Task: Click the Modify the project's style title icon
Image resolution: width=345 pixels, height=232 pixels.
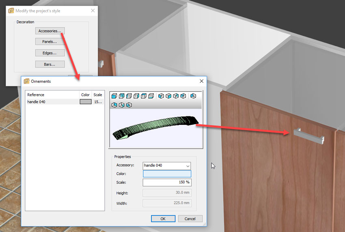Action: [x=11, y=11]
